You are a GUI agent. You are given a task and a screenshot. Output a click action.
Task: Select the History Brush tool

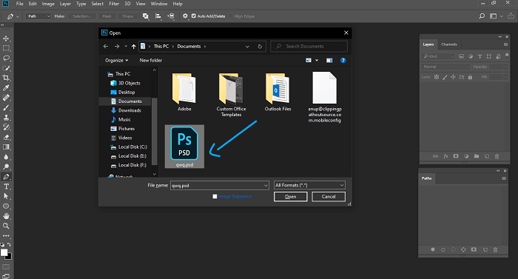tap(6, 127)
